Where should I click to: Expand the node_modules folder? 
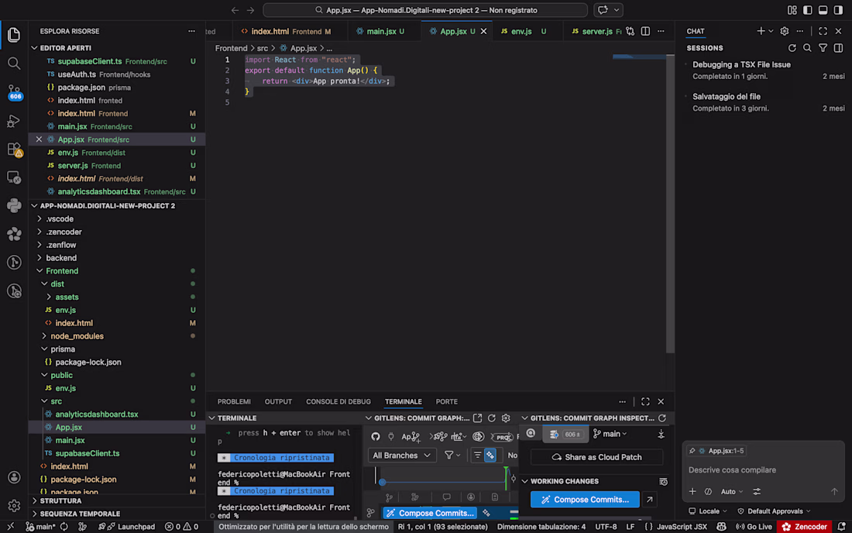click(77, 336)
